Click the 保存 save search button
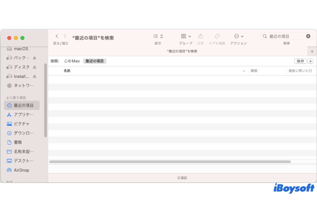317x211 pixels. (x=300, y=61)
